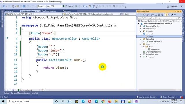The image size is (185, 104).
Task: Open the Error List tab
Action: coord(35,93)
